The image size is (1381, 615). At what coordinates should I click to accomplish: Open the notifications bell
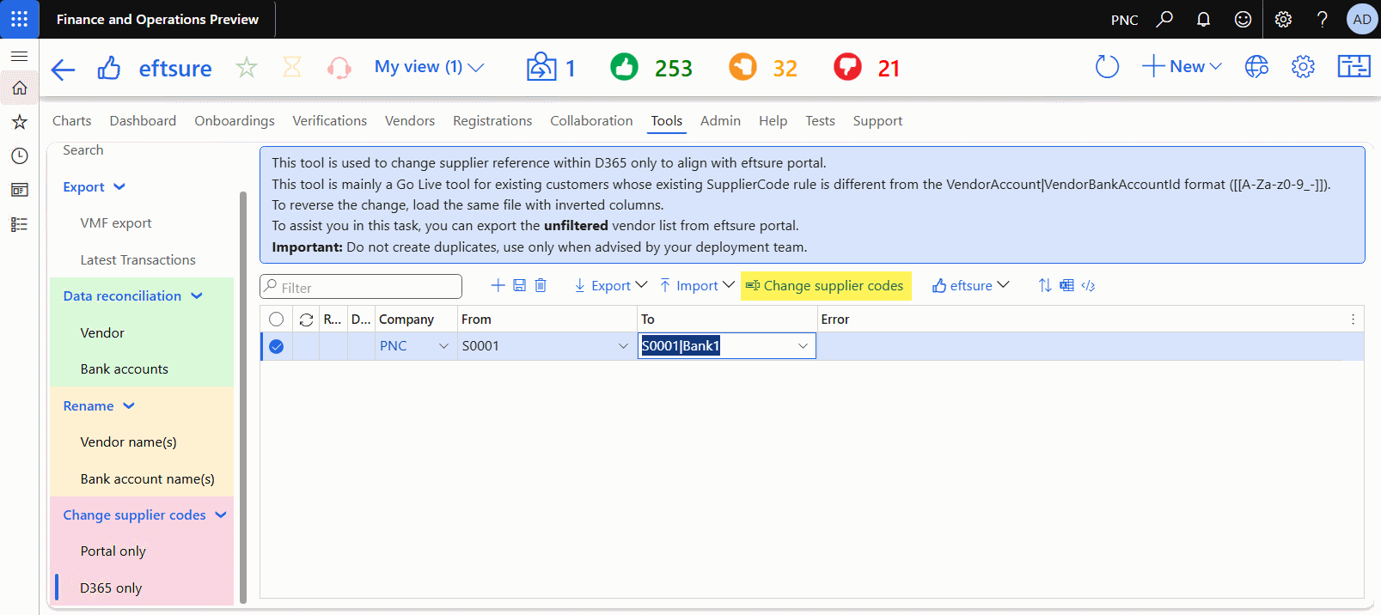click(1203, 19)
